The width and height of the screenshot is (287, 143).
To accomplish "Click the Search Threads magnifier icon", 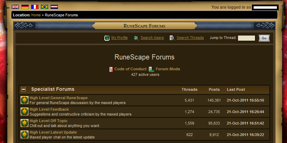I will (x=172, y=38).
